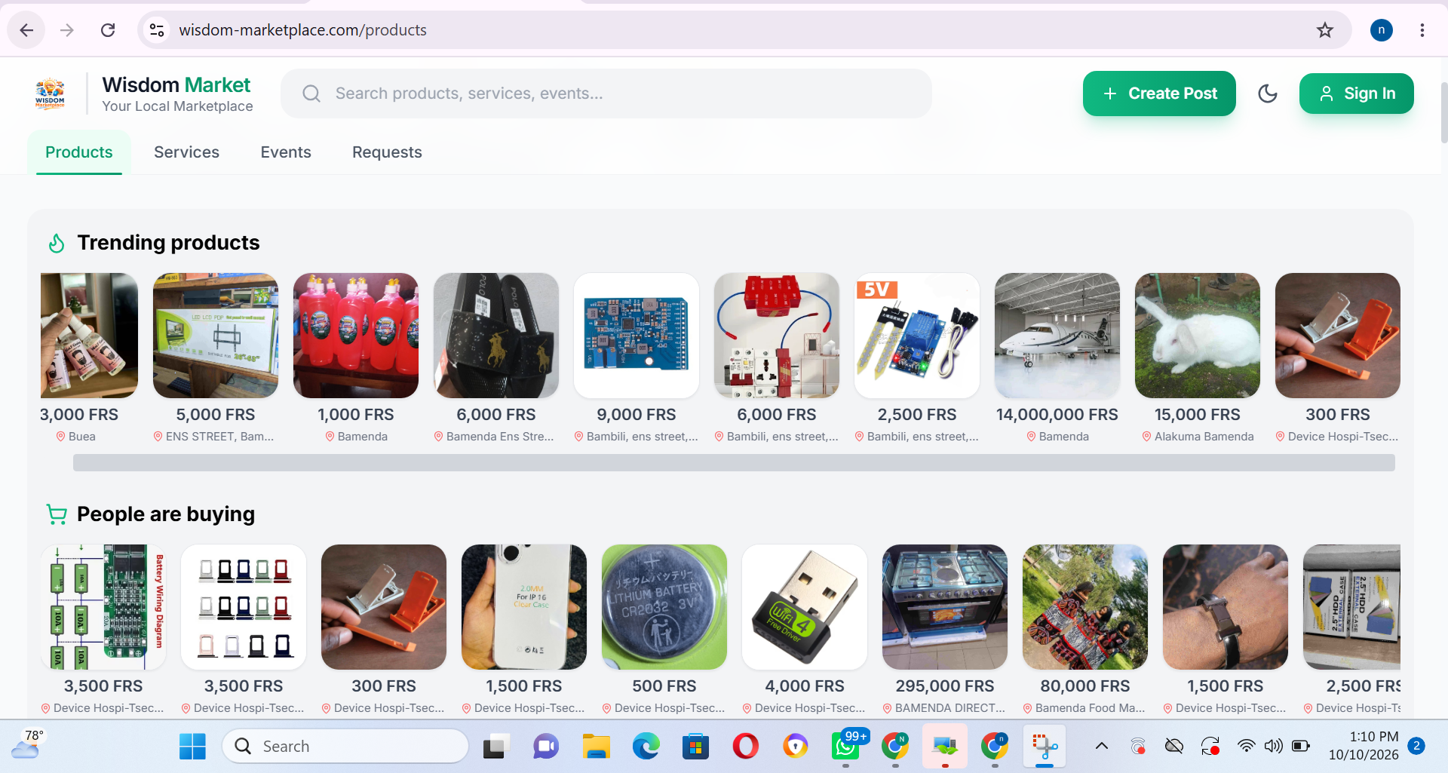Click the address bar URL

(x=302, y=30)
